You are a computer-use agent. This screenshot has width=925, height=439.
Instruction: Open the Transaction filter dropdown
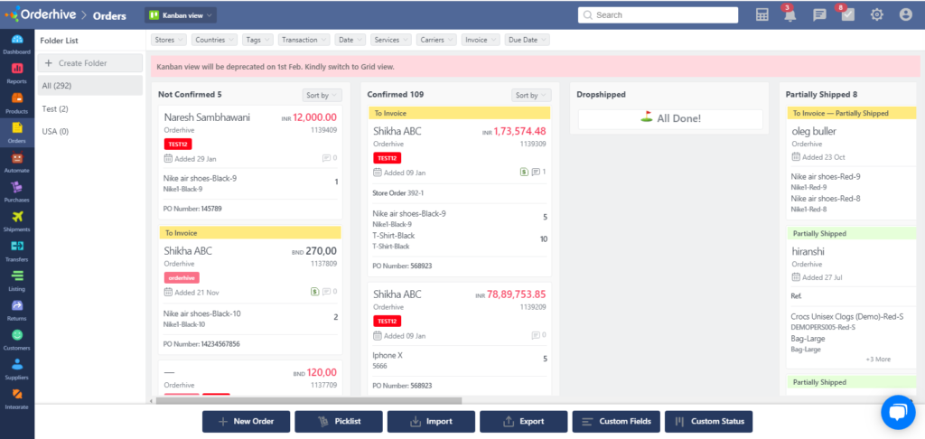[304, 40]
